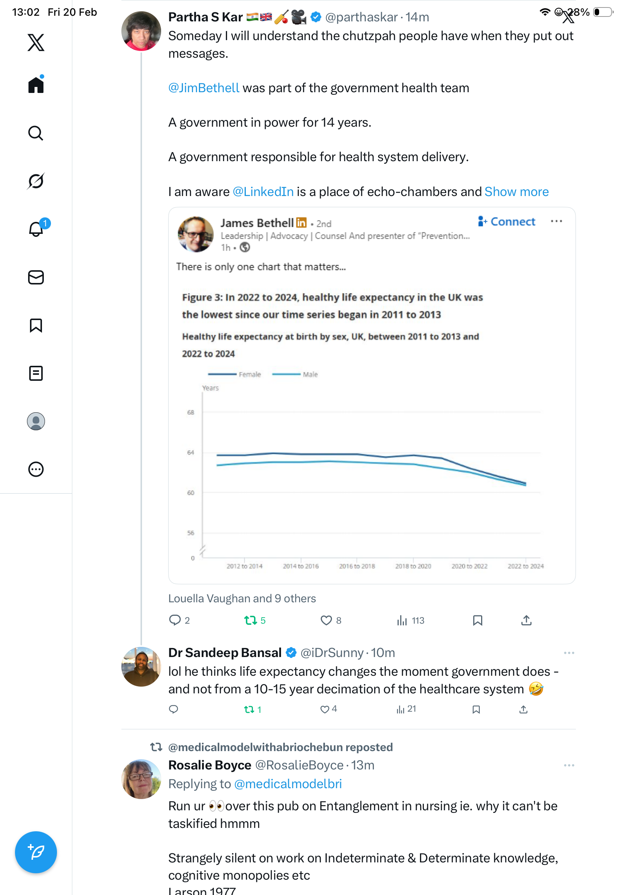Open Grok from the sidebar
The image size is (625, 895).
36,181
